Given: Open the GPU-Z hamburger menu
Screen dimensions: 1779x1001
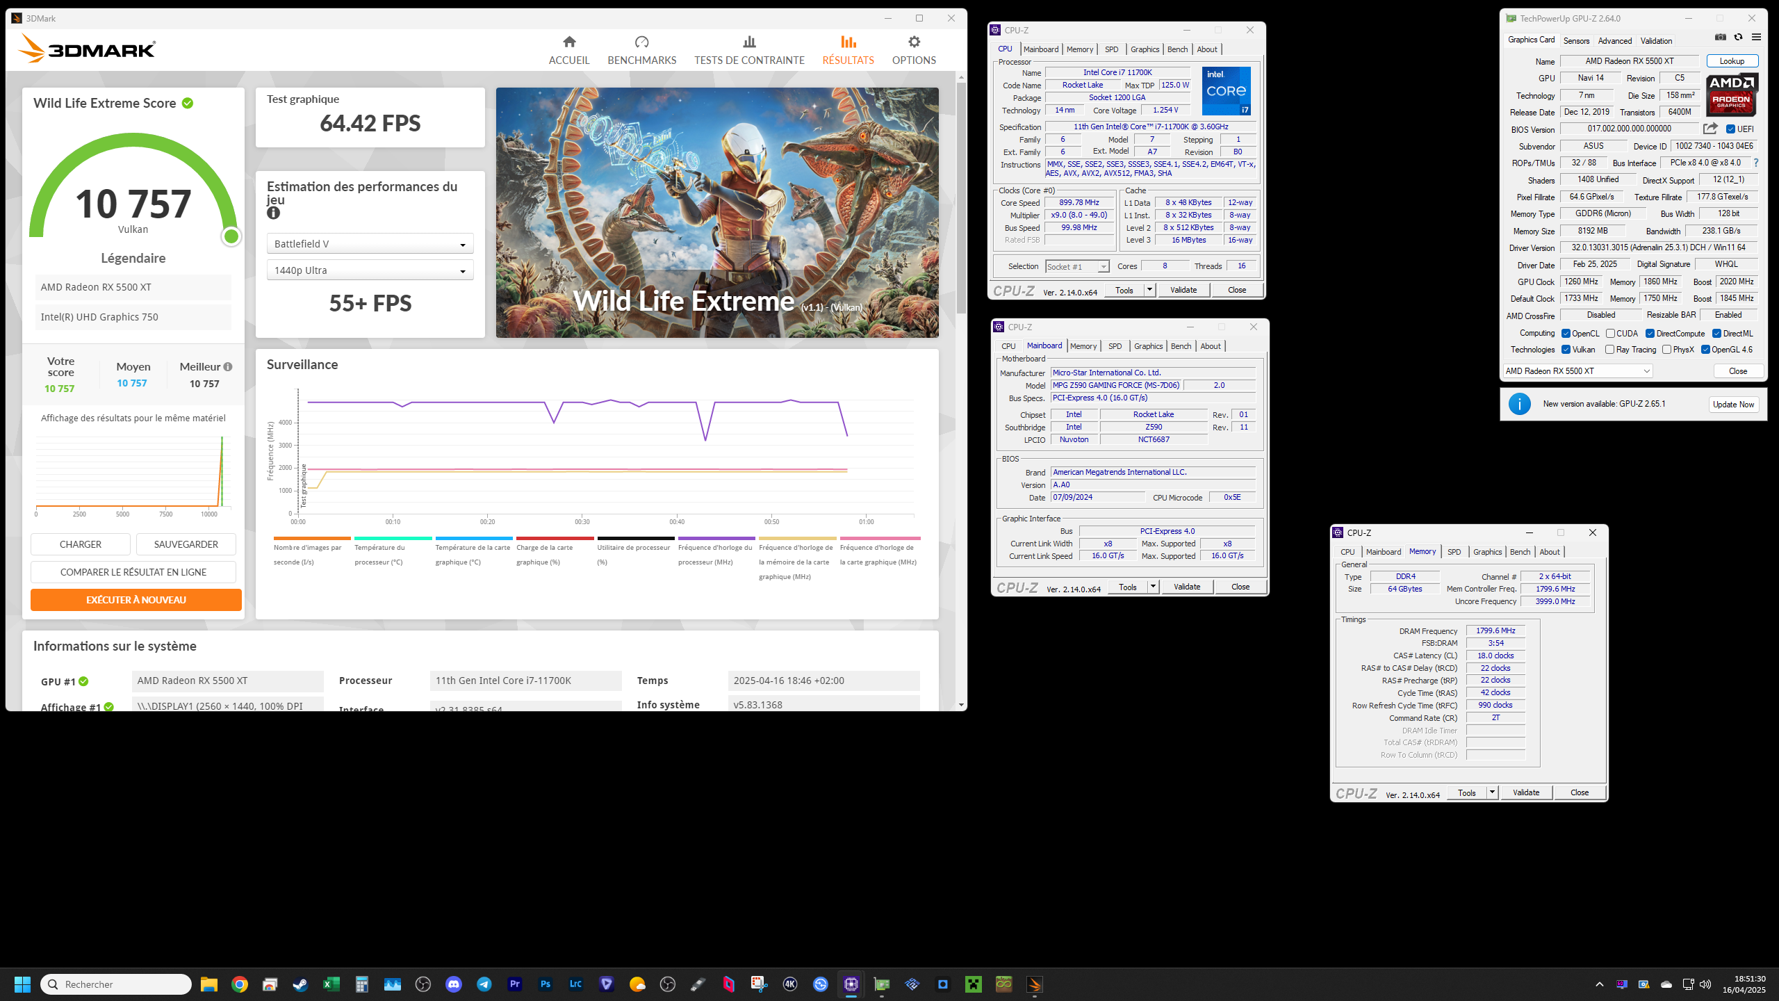Looking at the screenshot, I should pos(1756,38).
